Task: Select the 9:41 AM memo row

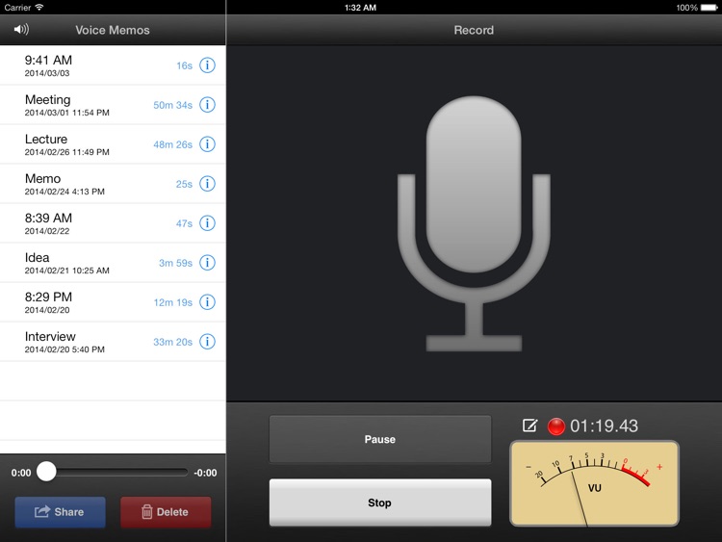Action: coord(113,65)
